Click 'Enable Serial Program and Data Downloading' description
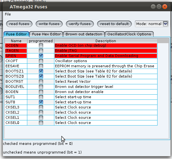 point(106,56)
